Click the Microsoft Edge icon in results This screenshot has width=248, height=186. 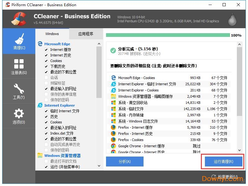113,78
